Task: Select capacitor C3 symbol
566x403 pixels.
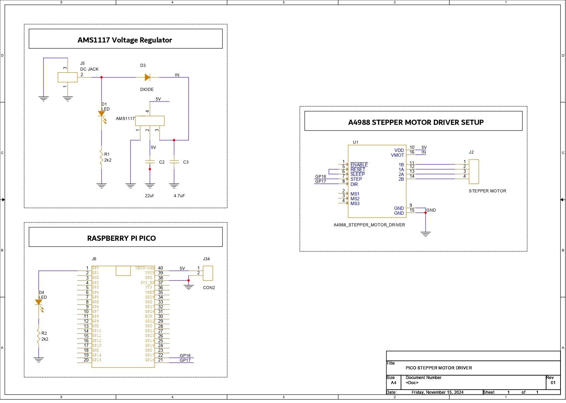Action: point(174,162)
